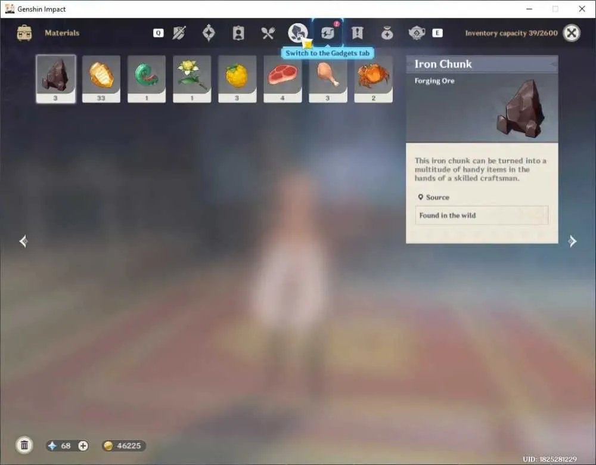Click the 'Inventory capacity 39/2600' text

[x=511, y=33]
